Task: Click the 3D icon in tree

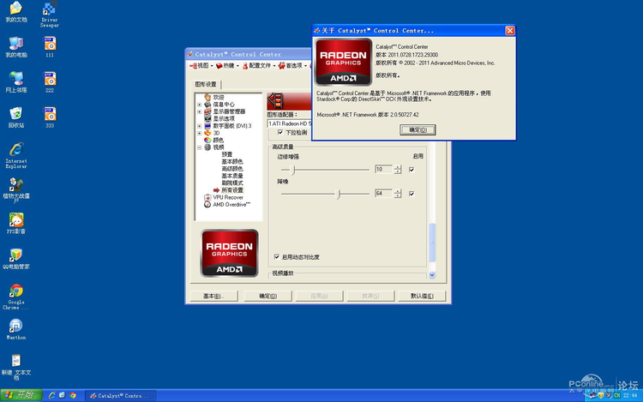Action: pyautogui.click(x=207, y=133)
